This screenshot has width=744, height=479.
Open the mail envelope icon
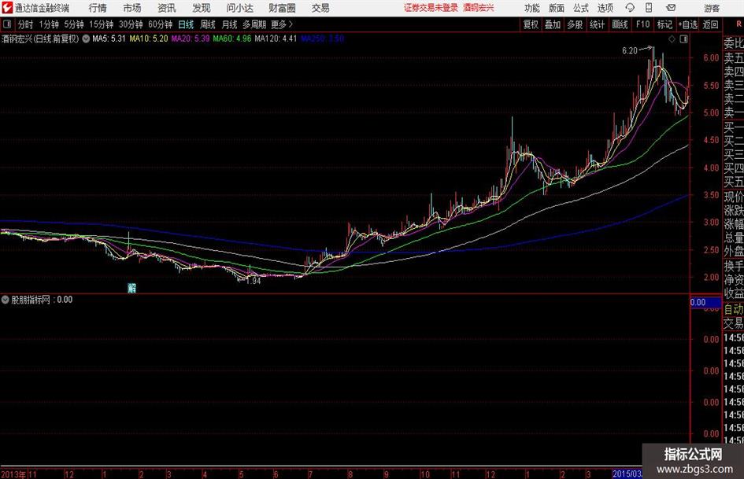coord(671,8)
